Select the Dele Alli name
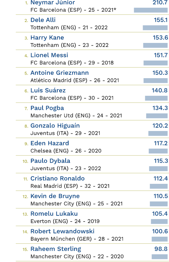The width and height of the screenshot is (169, 262). [43, 20]
